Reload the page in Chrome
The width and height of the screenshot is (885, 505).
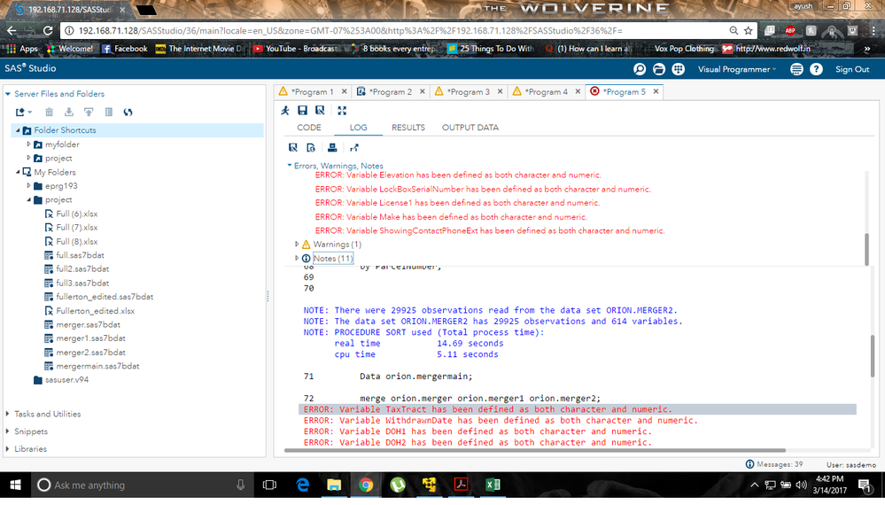tap(48, 30)
